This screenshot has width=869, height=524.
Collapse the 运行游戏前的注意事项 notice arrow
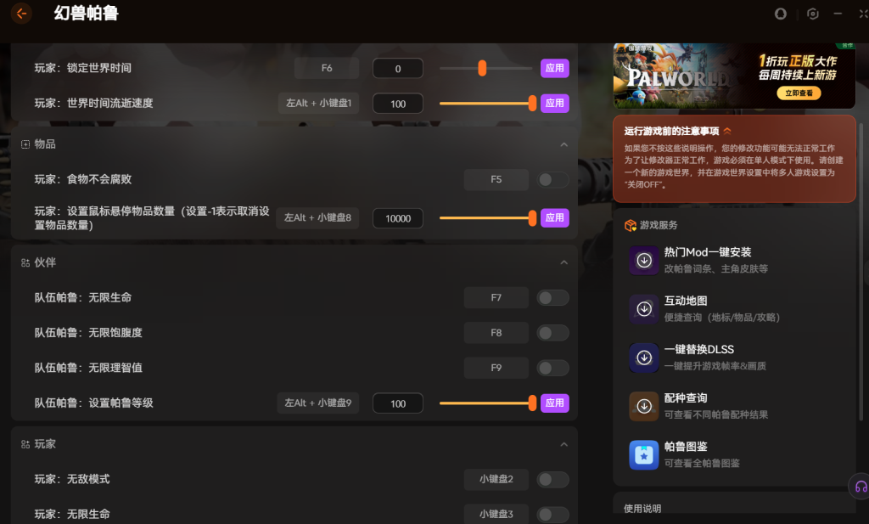[727, 131]
